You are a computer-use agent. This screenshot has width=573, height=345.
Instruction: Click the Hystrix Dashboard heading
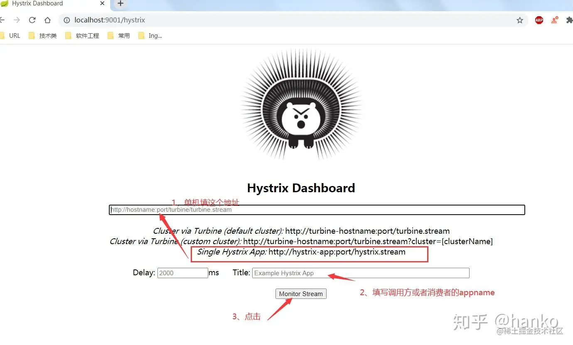(301, 188)
